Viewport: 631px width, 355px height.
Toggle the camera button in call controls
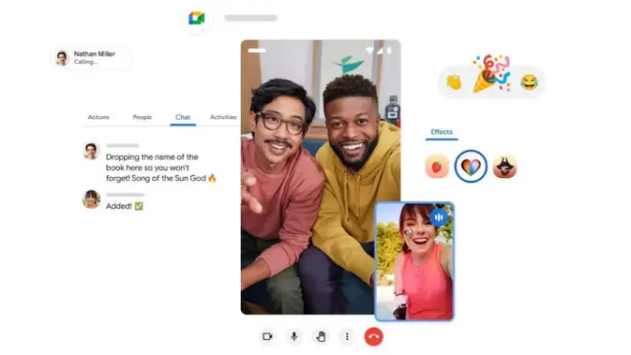click(x=267, y=336)
